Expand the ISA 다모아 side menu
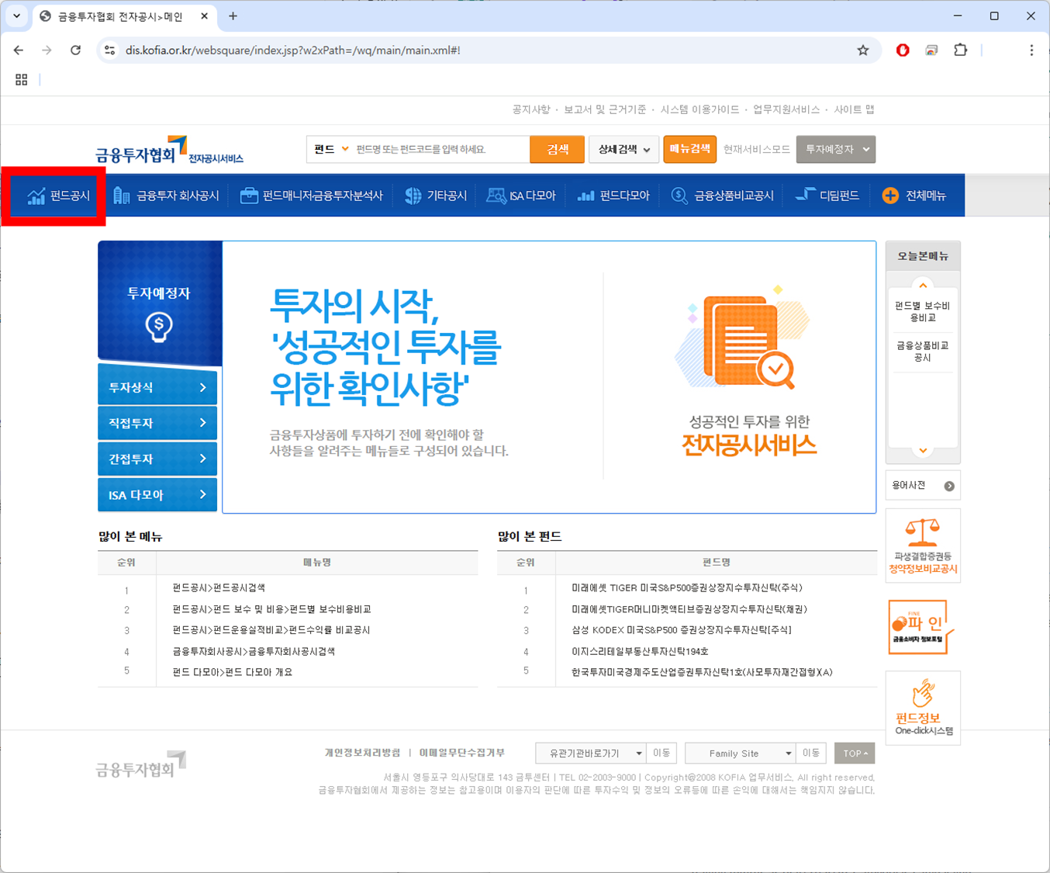 tap(157, 494)
